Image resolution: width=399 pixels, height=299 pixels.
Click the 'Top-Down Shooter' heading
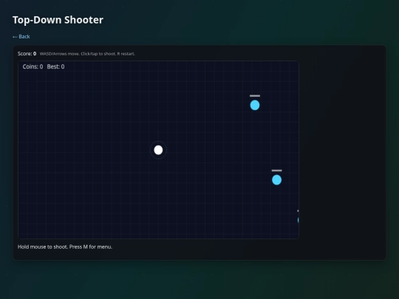coord(58,20)
